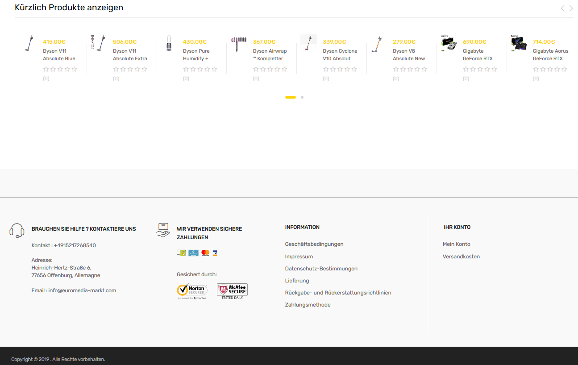The image size is (578, 365).
Task: Click the Kürzlich Produkte anzeigen heading
Action: coord(69,8)
